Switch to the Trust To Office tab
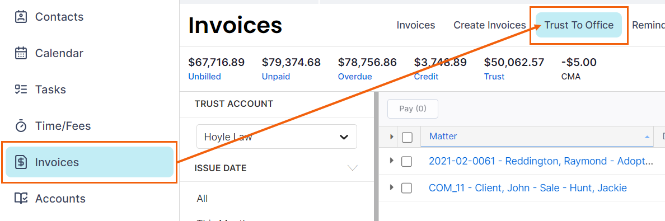 click(579, 25)
